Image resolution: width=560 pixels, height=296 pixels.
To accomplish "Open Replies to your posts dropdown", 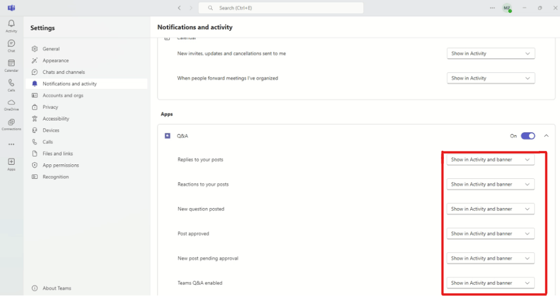I will 491,160.
